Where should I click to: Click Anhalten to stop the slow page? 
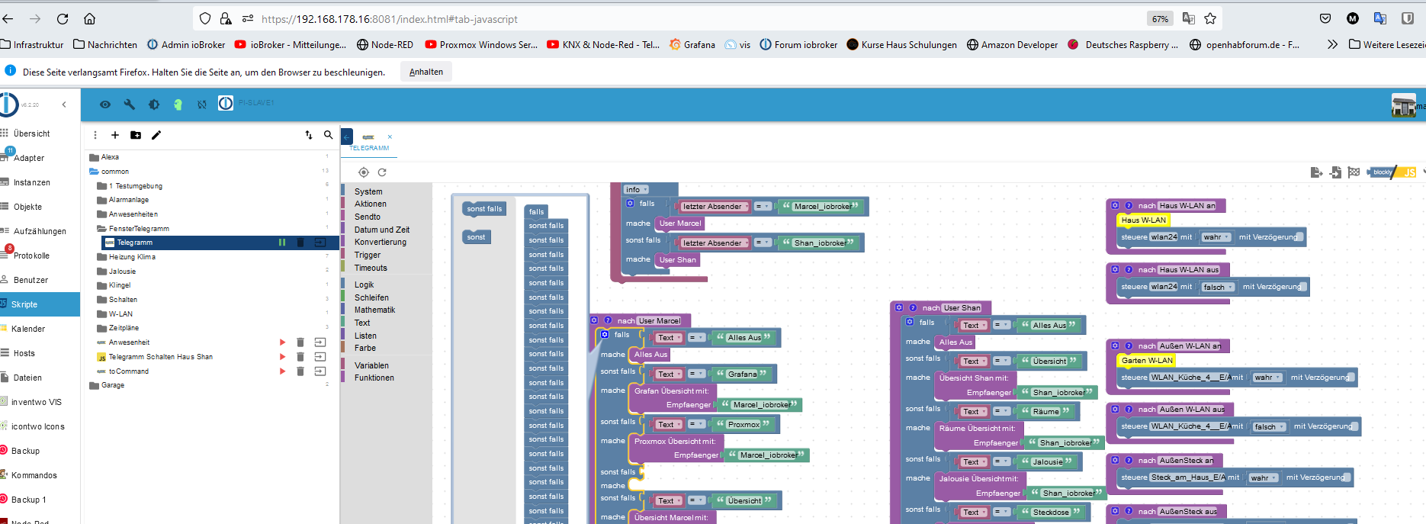pyautogui.click(x=426, y=72)
